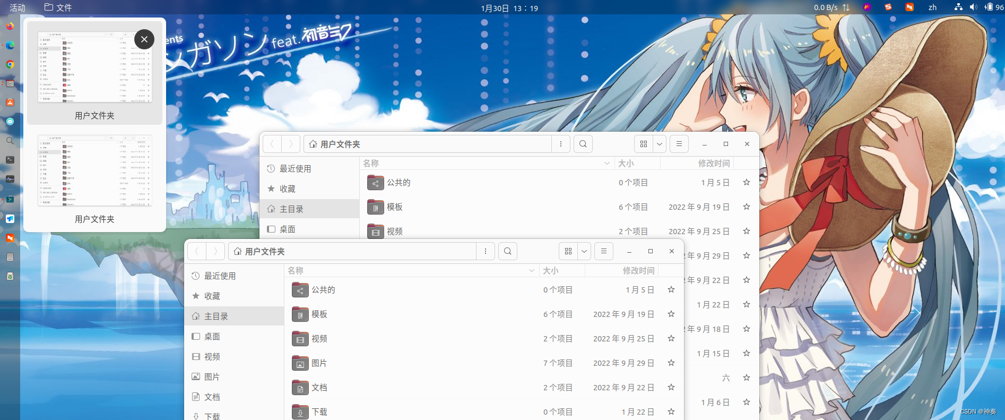Click the magnifier search icon in the dock
The height and width of the screenshot is (420, 1005).
(x=10, y=141)
